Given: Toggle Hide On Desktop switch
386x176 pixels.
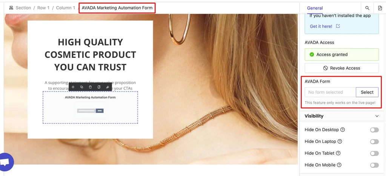Looking at the screenshot, I should tap(374, 130).
